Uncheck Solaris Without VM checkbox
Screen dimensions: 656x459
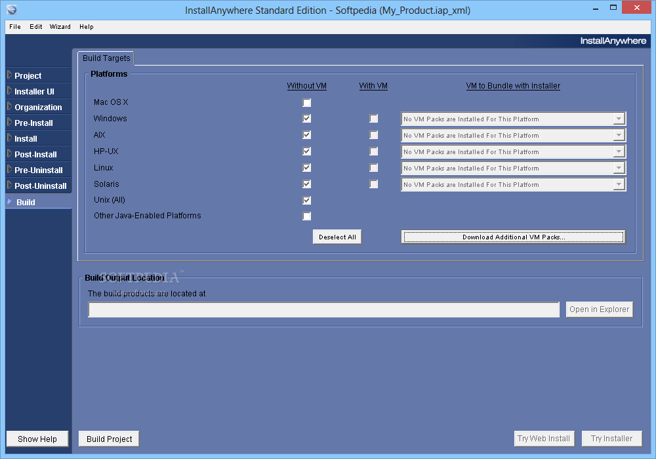pos(306,184)
